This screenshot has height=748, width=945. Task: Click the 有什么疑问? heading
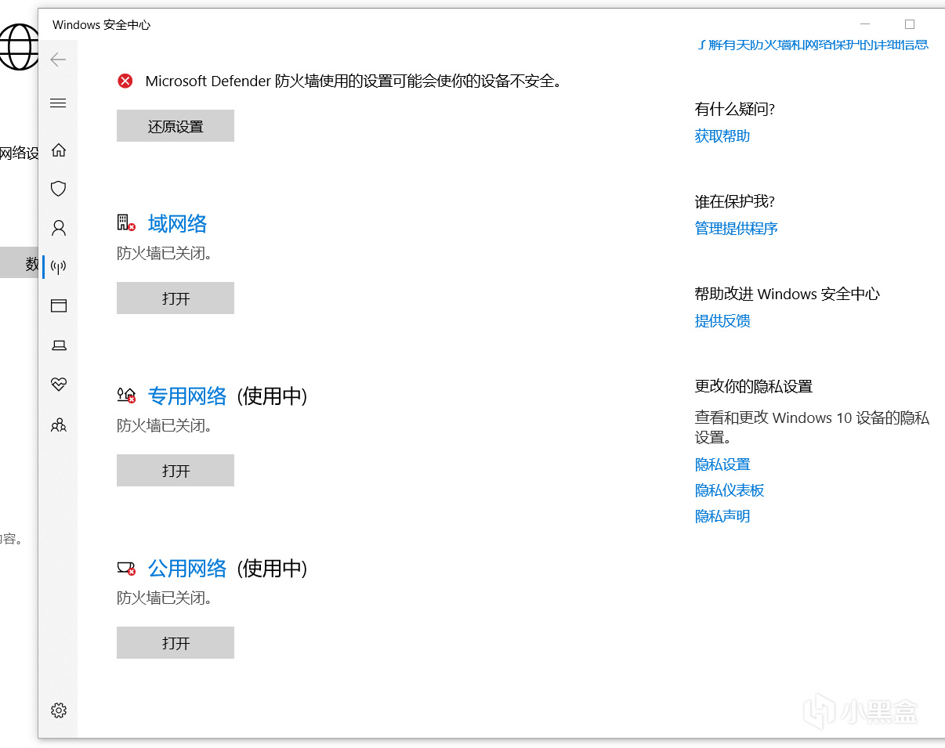(x=735, y=110)
